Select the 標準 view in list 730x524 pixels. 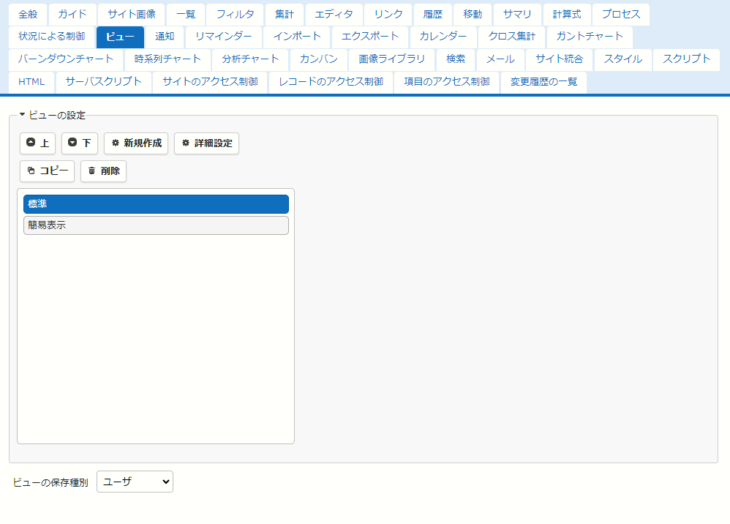click(x=156, y=204)
